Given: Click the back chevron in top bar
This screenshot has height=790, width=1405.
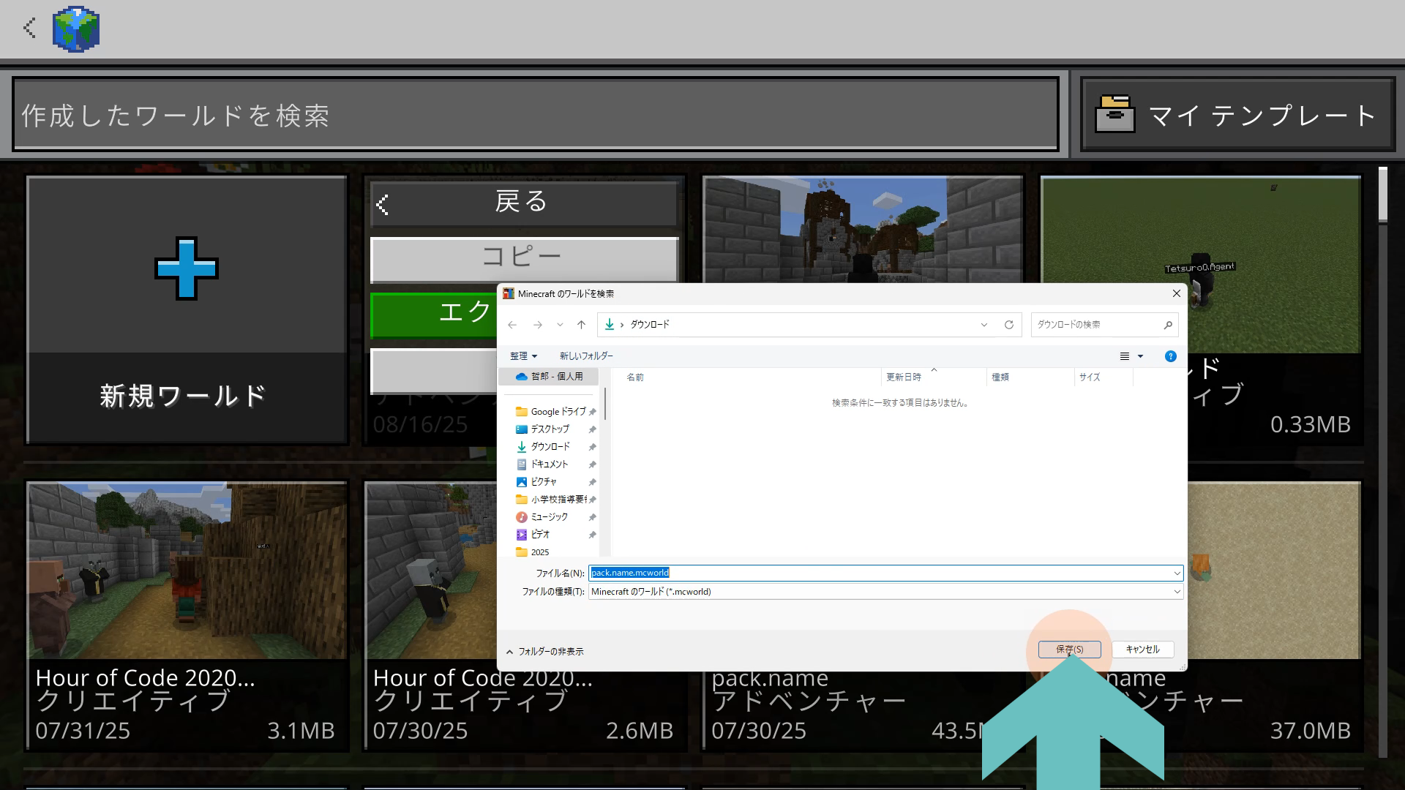Looking at the screenshot, I should pos(29,29).
